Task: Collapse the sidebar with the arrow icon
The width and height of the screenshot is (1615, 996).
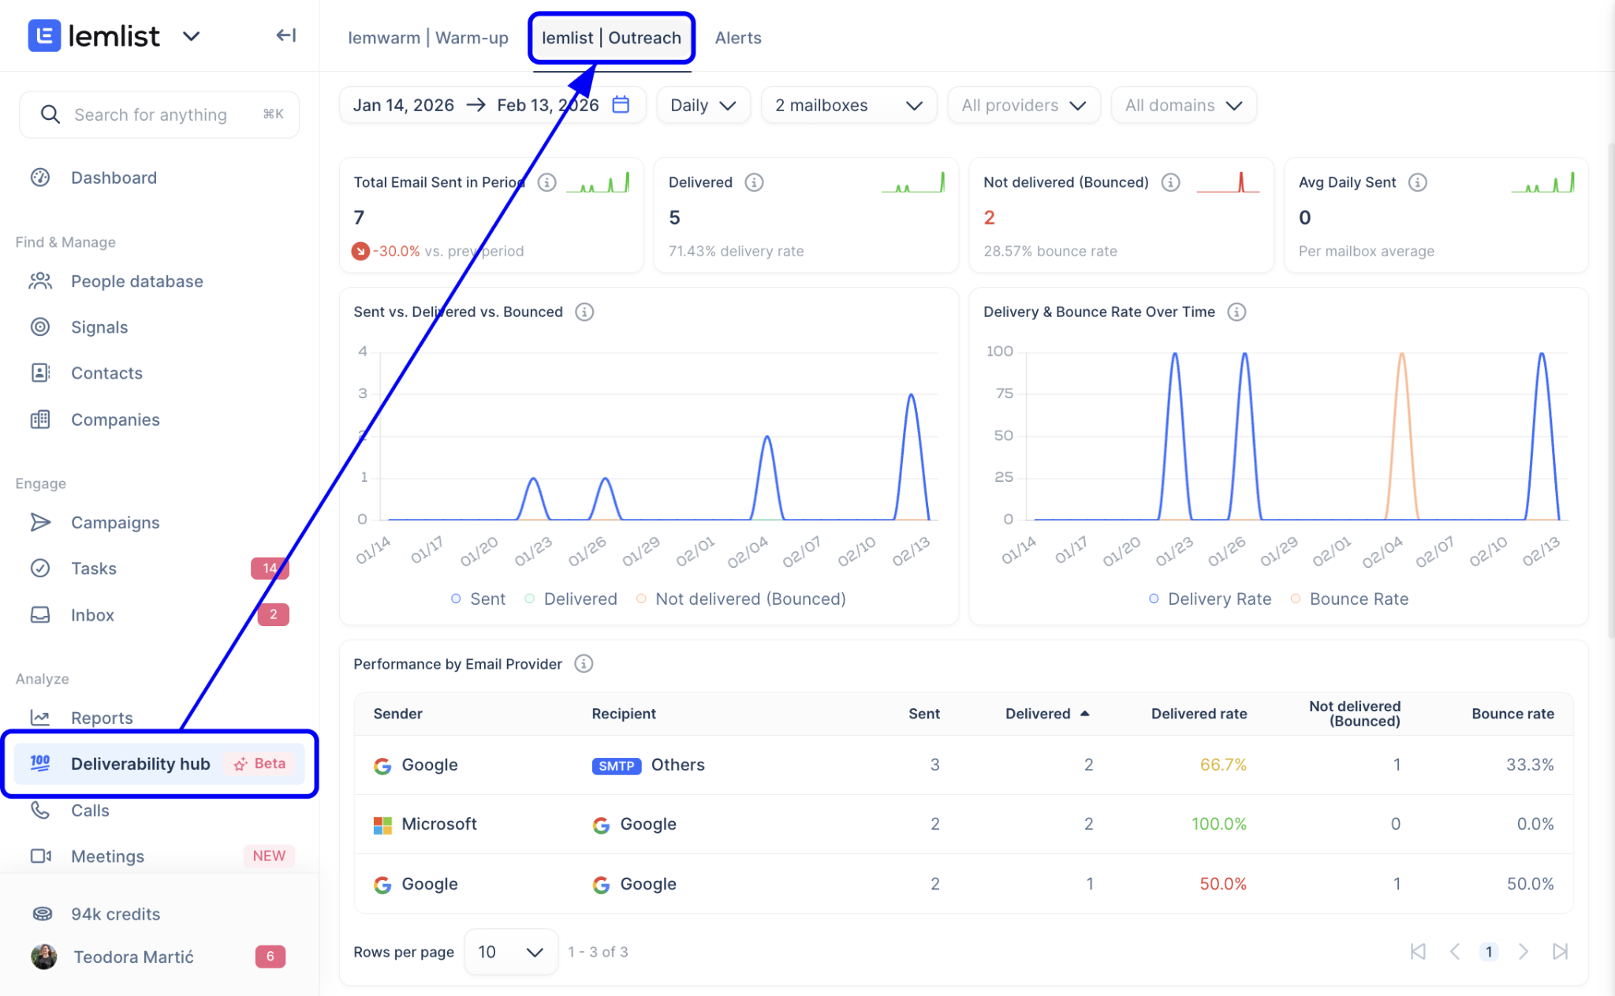Action: tap(285, 35)
